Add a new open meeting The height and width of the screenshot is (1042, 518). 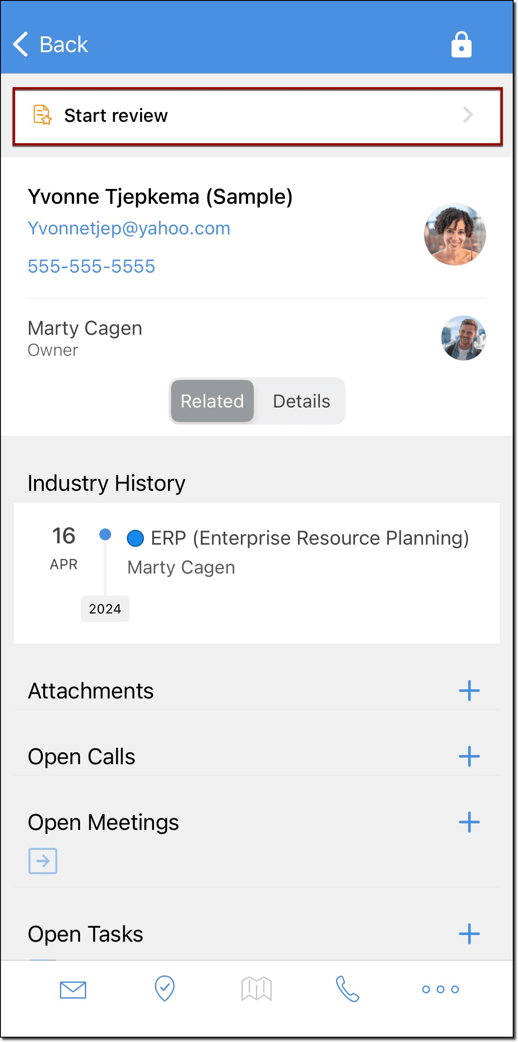coord(469,822)
